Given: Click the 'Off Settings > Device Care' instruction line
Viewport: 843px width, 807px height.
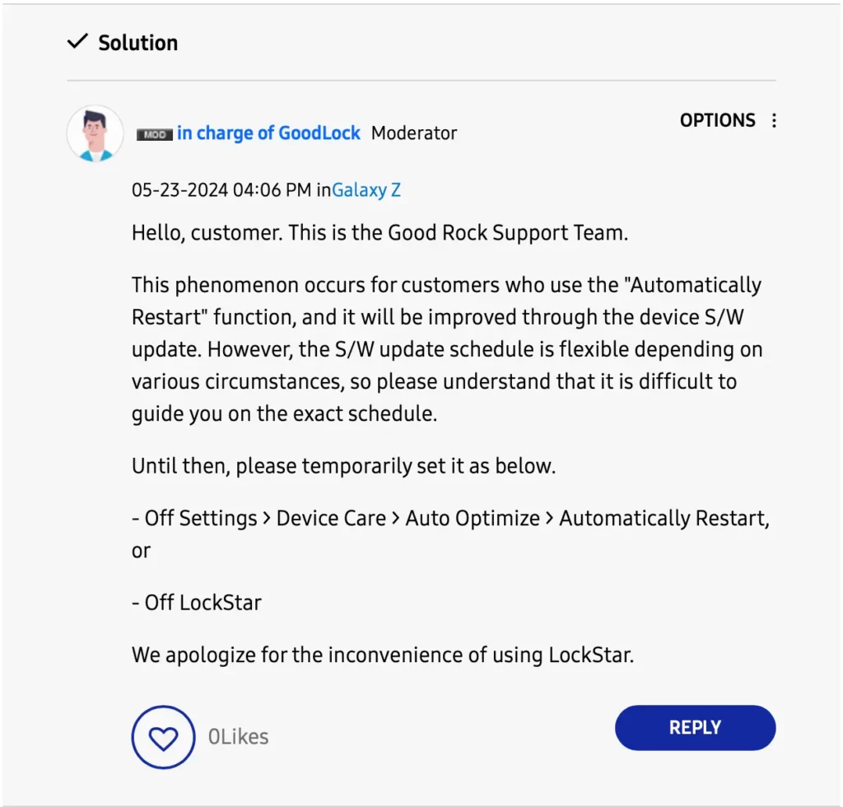Looking at the screenshot, I should click(x=450, y=519).
